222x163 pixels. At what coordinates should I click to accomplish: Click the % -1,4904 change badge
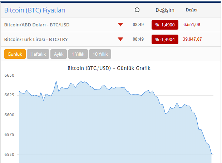click(x=165, y=39)
